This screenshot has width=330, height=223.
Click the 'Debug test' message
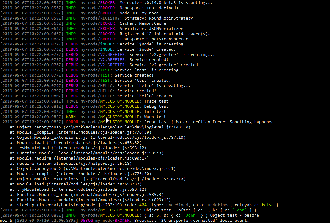(156, 106)
